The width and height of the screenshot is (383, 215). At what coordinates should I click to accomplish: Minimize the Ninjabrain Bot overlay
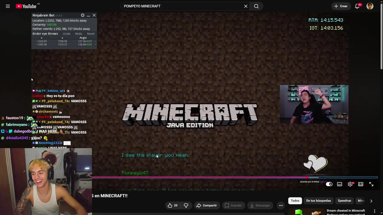coord(88,15)
